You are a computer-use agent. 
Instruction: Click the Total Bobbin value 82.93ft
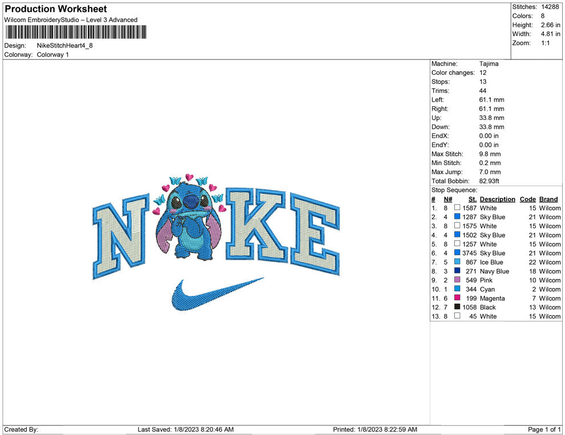click(x=489, y=180)
